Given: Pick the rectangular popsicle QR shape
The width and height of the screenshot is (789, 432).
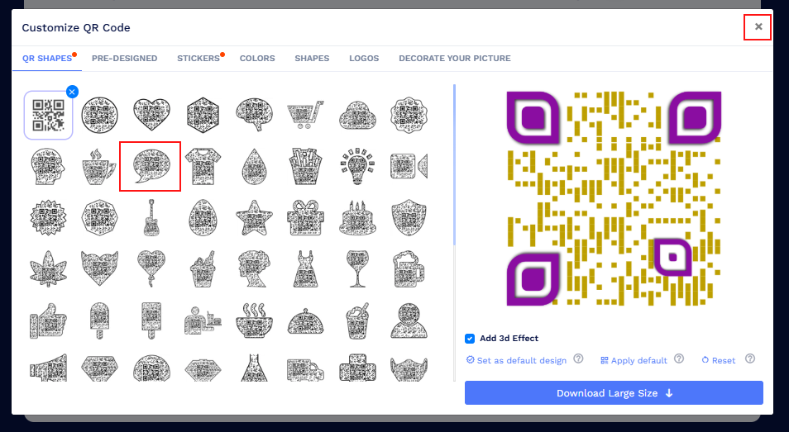Looking at the screenshot, I should point(151,320).
